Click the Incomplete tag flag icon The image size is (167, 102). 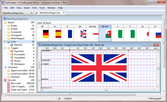click(x=12, y=54)
